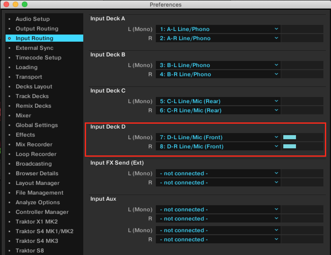Open the 5: C-L Line/Mic (Rear) dropdown
Image resolution: width=331 pixels, height=255 pixels.
pos(218,101)
